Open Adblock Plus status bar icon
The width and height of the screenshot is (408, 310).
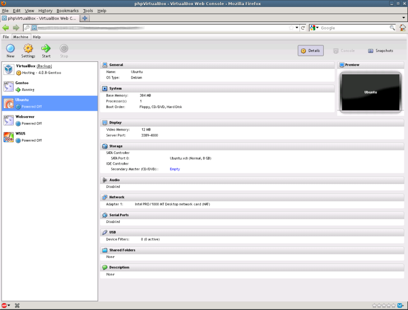coord(4,305)
